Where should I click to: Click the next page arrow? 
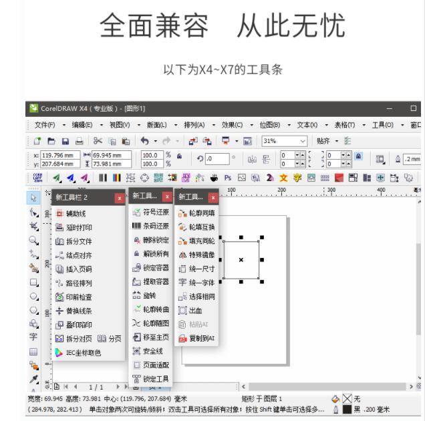click(x=118, y=386)
